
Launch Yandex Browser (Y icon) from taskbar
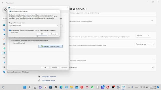click(x=45, y=87)
